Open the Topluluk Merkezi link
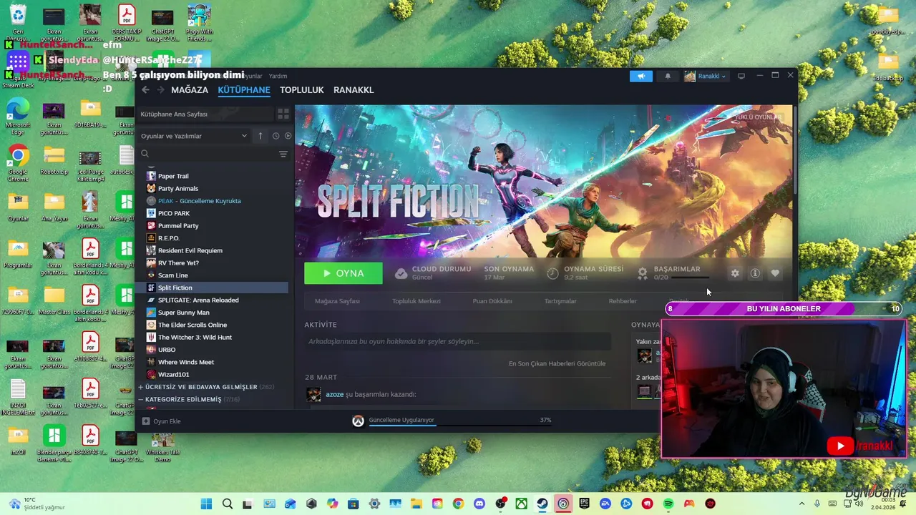The width and height of the screenshot is (916, 515). point(416,301)
